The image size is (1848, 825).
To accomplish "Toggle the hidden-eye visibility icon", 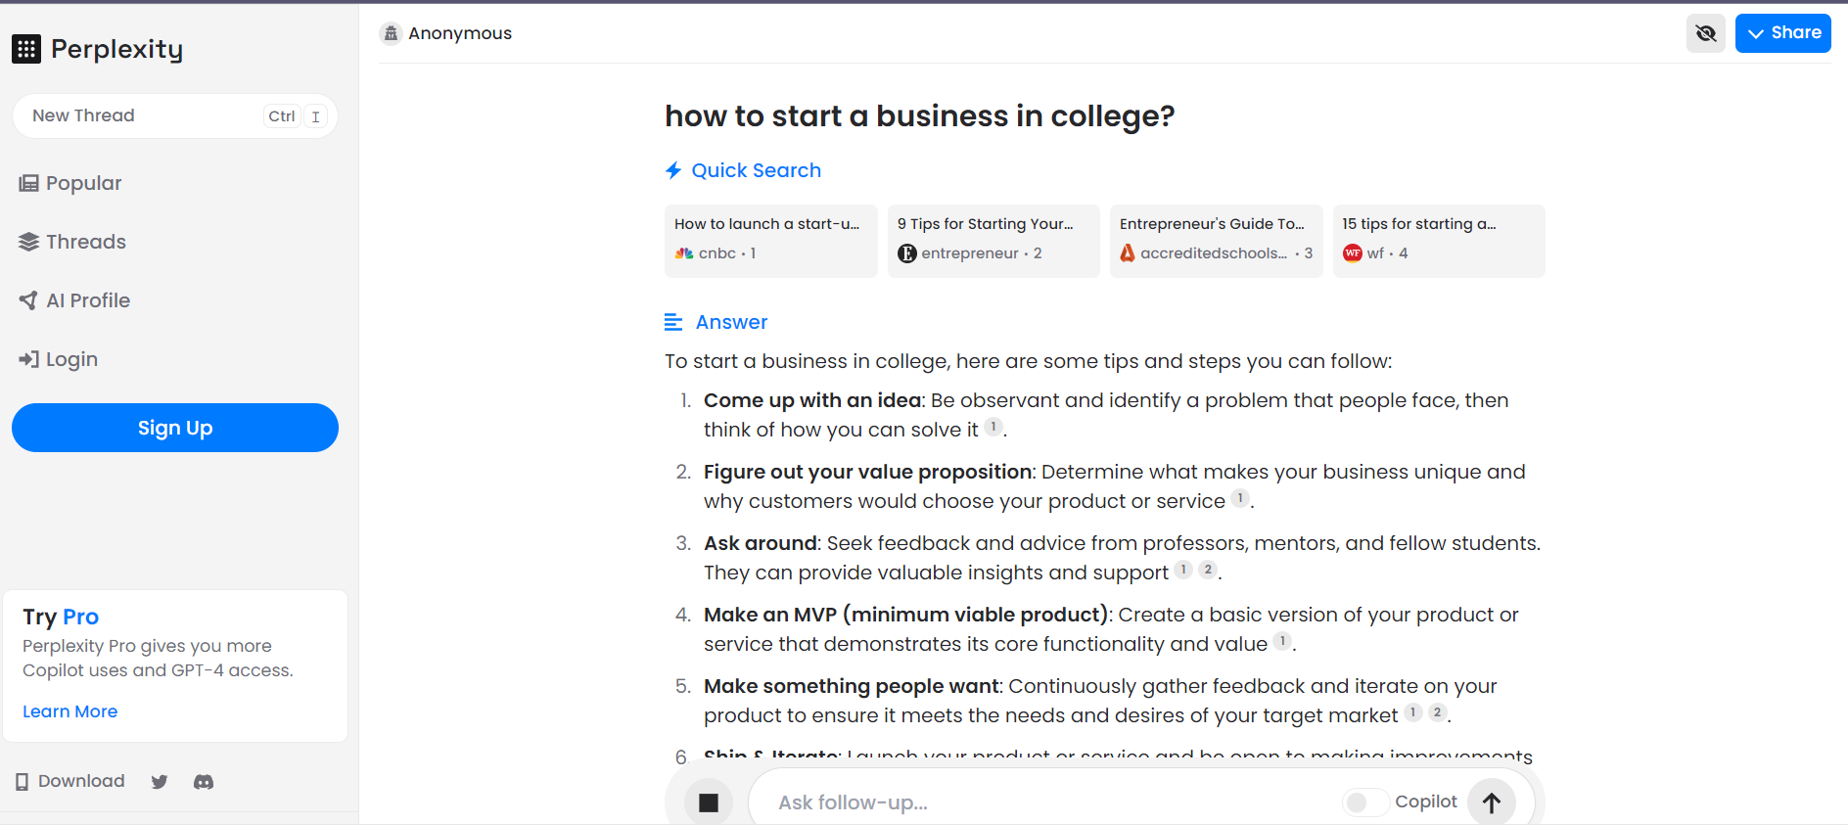I will pos(1706,32).
